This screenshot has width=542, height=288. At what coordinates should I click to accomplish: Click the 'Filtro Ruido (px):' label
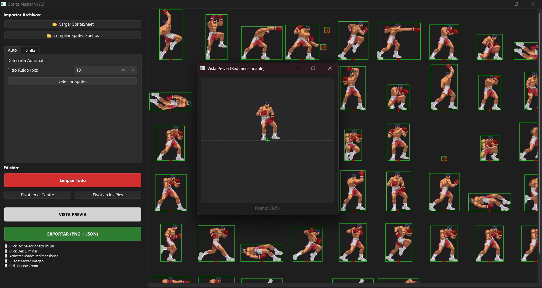(23, 70)
